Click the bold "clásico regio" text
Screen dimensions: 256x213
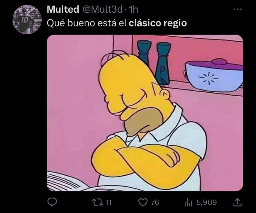pos(157,23)
